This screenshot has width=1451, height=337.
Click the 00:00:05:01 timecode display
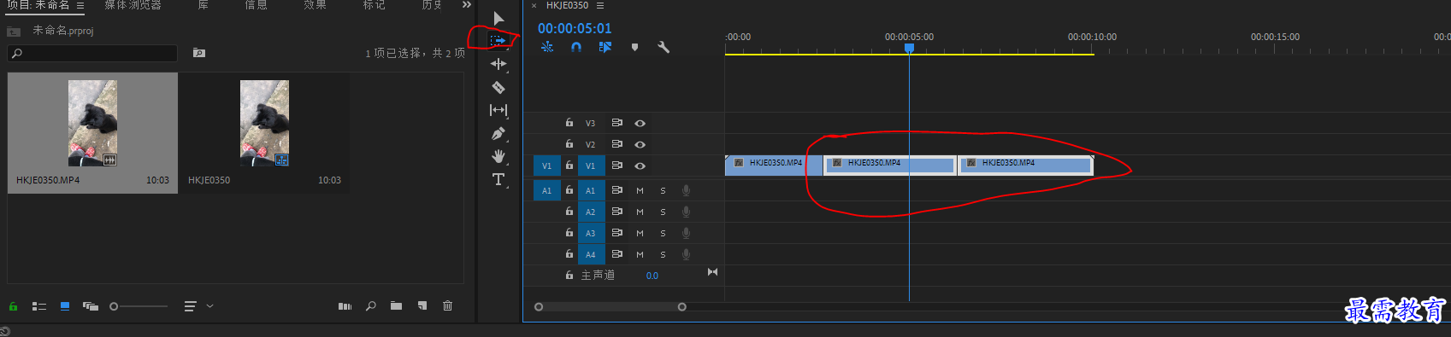pos(575,28)
